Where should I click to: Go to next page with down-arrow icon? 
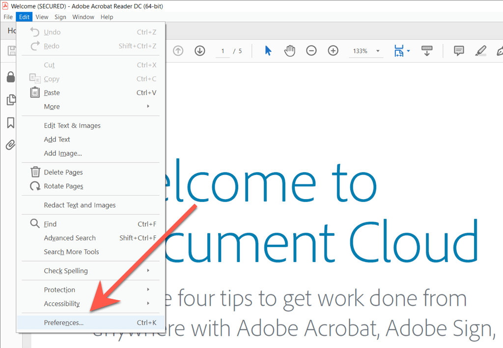[x=200, y=51]
